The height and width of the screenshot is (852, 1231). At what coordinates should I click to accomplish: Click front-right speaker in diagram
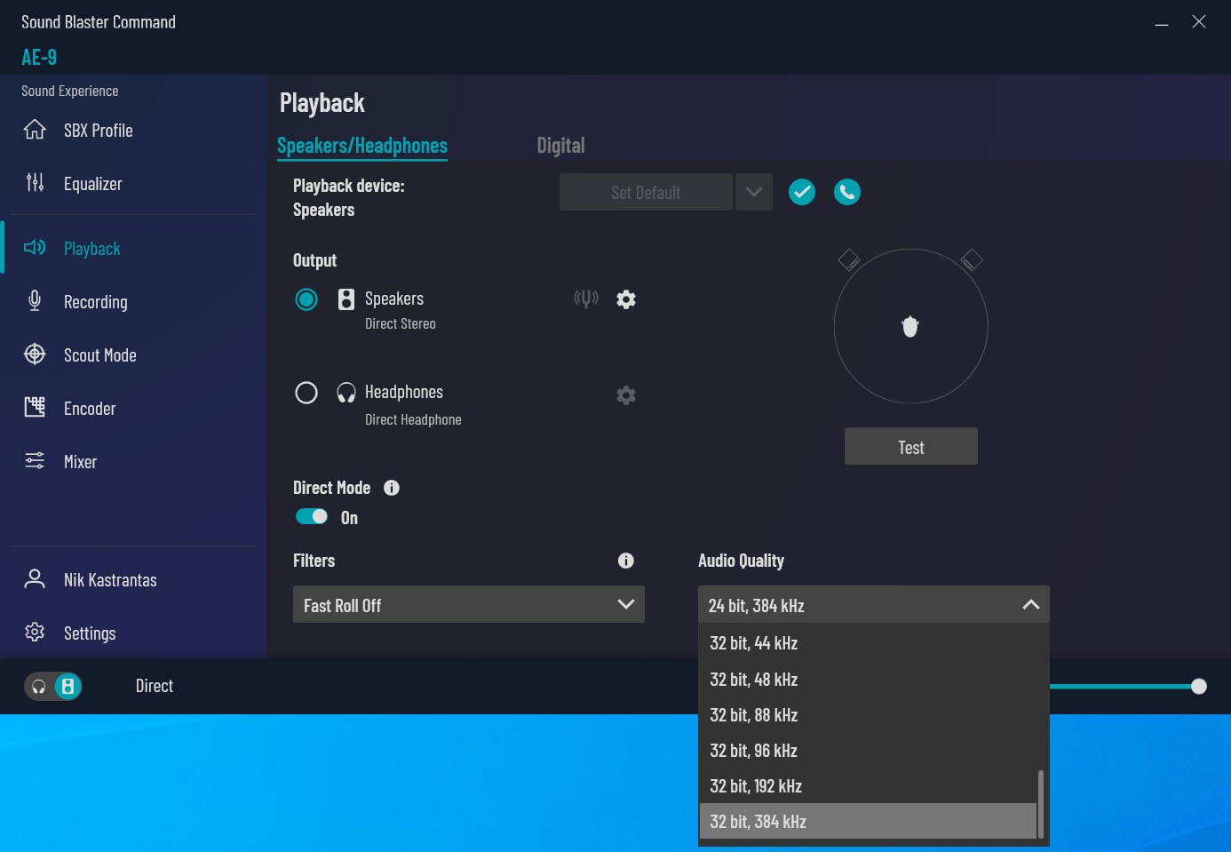tap(972, 259)
